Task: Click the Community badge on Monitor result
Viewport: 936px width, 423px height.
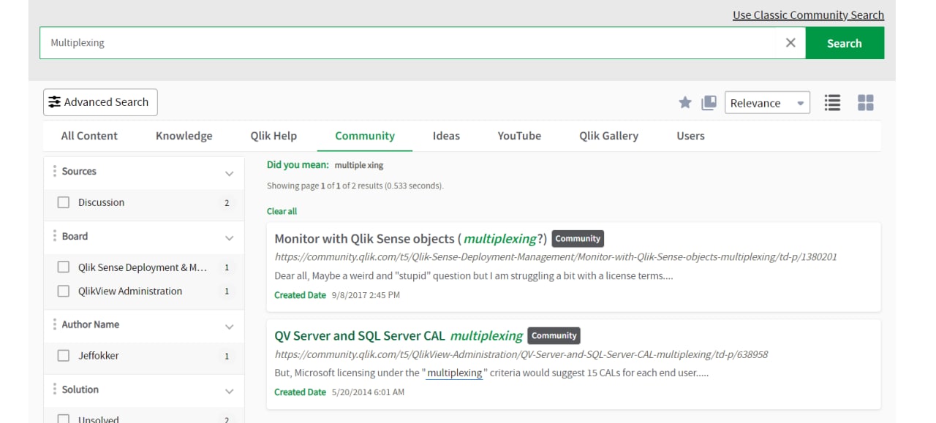Action: click(x=578, y=239)
